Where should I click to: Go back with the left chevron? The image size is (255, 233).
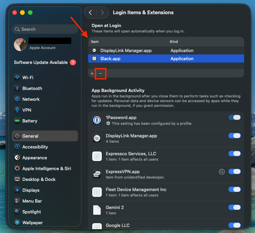[91, 13]
